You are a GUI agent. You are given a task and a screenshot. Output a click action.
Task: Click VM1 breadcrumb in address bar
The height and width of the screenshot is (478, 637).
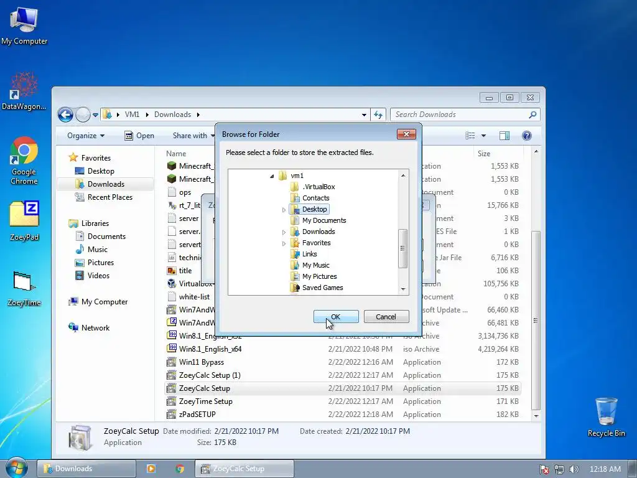132,115
